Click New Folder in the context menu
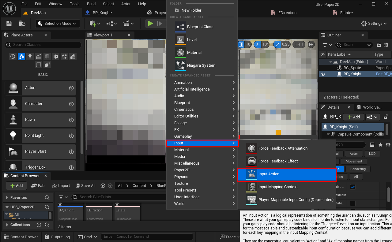Screen dimensions: 392x242 point(202,10)
